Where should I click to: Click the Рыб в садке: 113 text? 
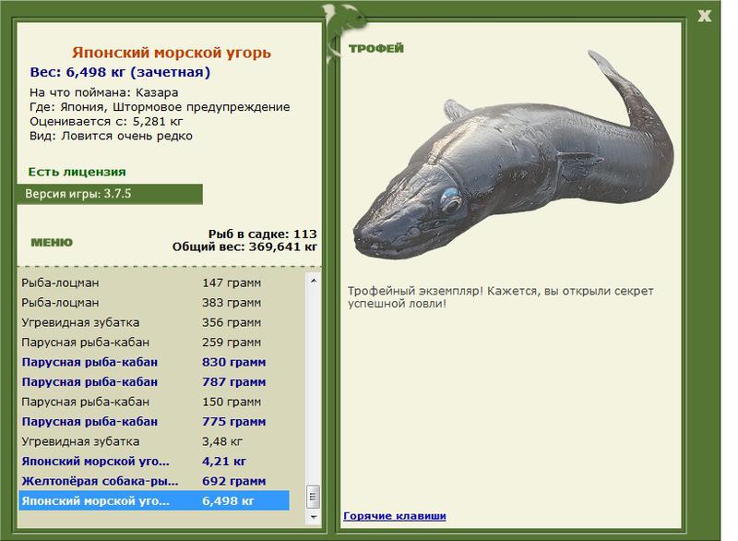(262, 234)
